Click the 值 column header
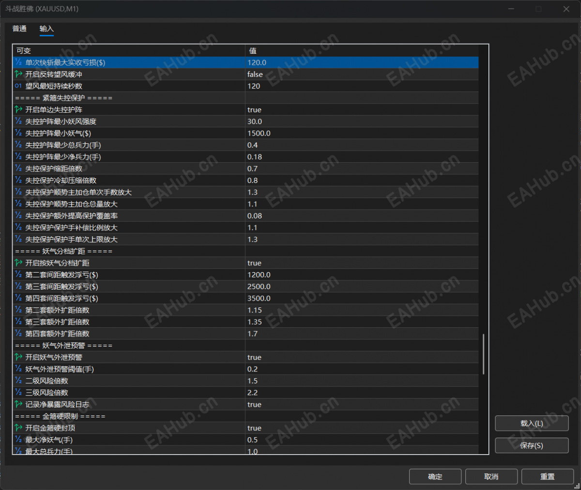The image size is (581, 490). [362, 50]
